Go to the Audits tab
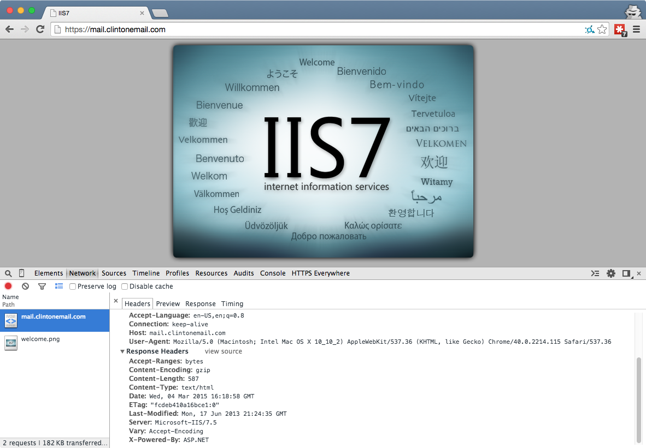The height and width of the screenshot is (448, 646). pos(244,273)
